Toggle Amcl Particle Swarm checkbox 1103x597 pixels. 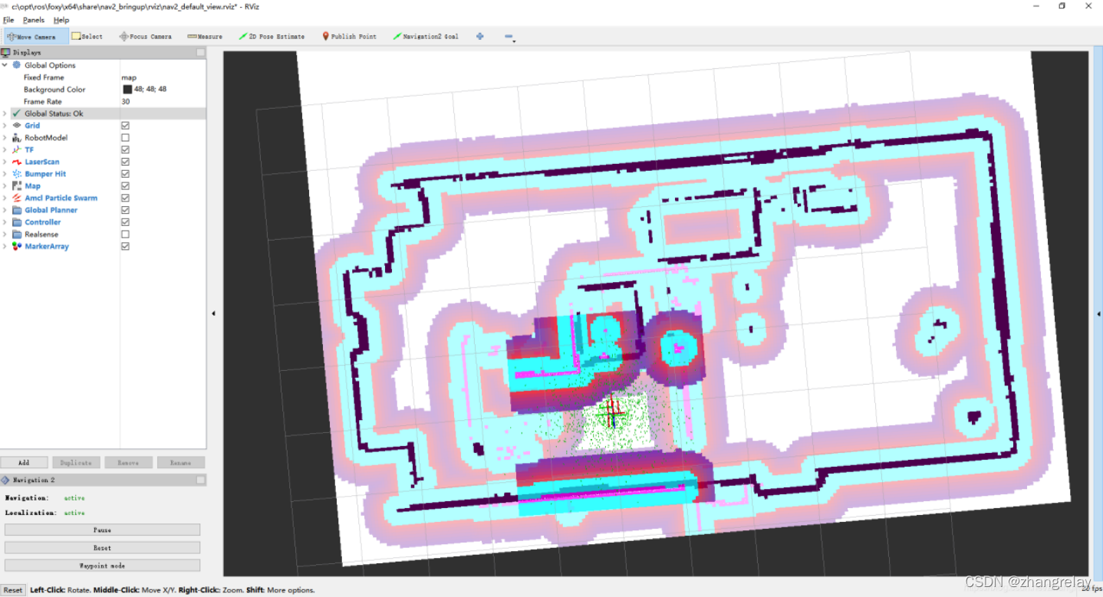pos(125,198)
